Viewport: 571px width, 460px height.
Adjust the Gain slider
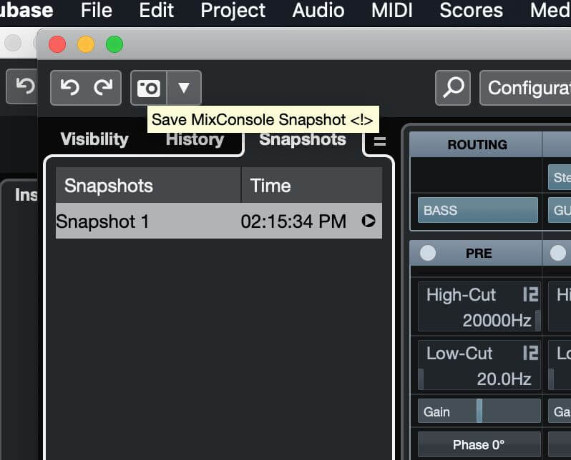point(479,411)
